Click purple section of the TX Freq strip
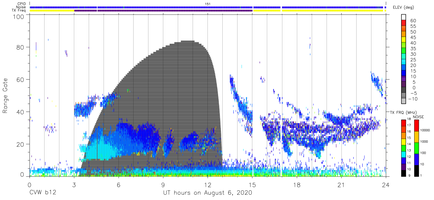The height and width of the screenshot is (200, 434). click(163, 11)
